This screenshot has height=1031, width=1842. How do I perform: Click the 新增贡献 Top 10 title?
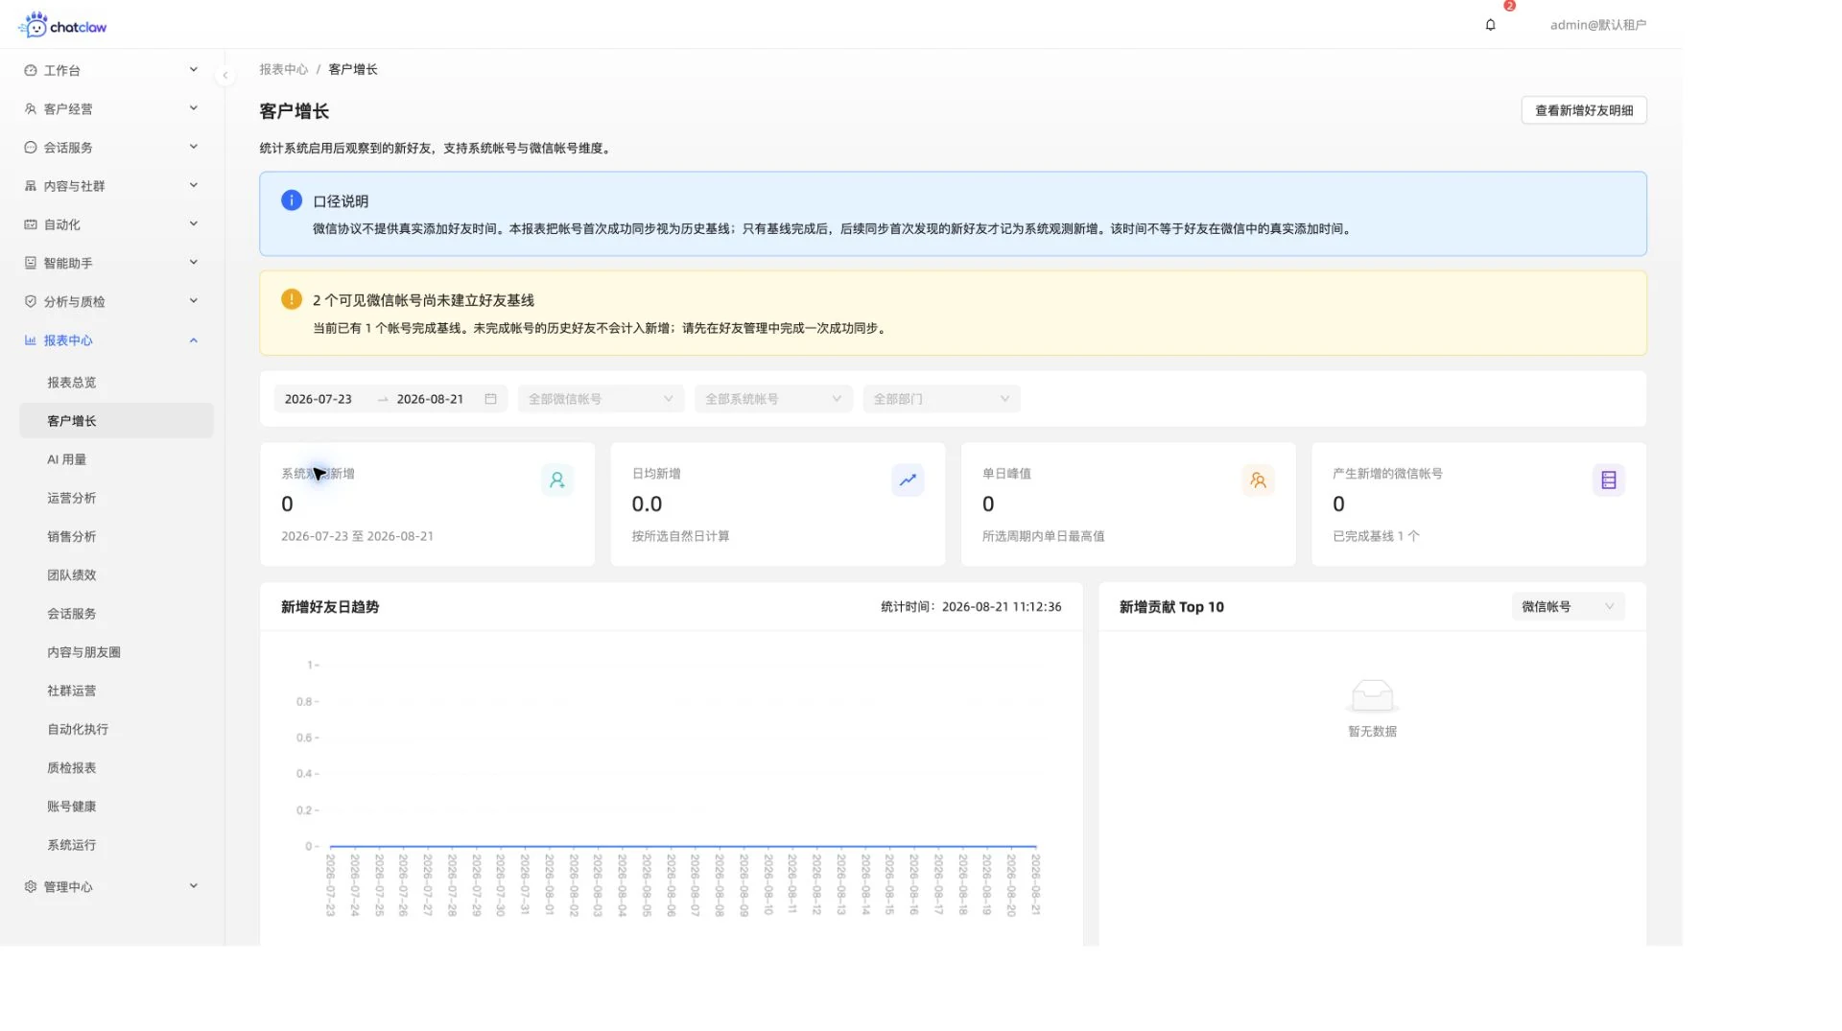(1171, 606)
